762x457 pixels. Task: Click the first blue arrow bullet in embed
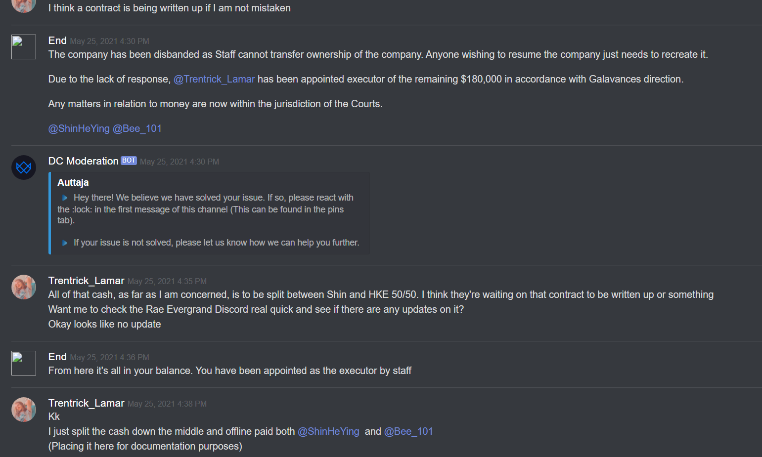click(x=64, y=198)
